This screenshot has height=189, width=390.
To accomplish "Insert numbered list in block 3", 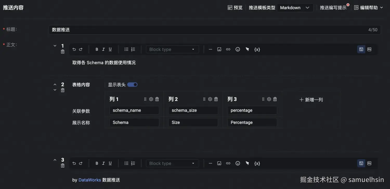I will pos(133,163).
